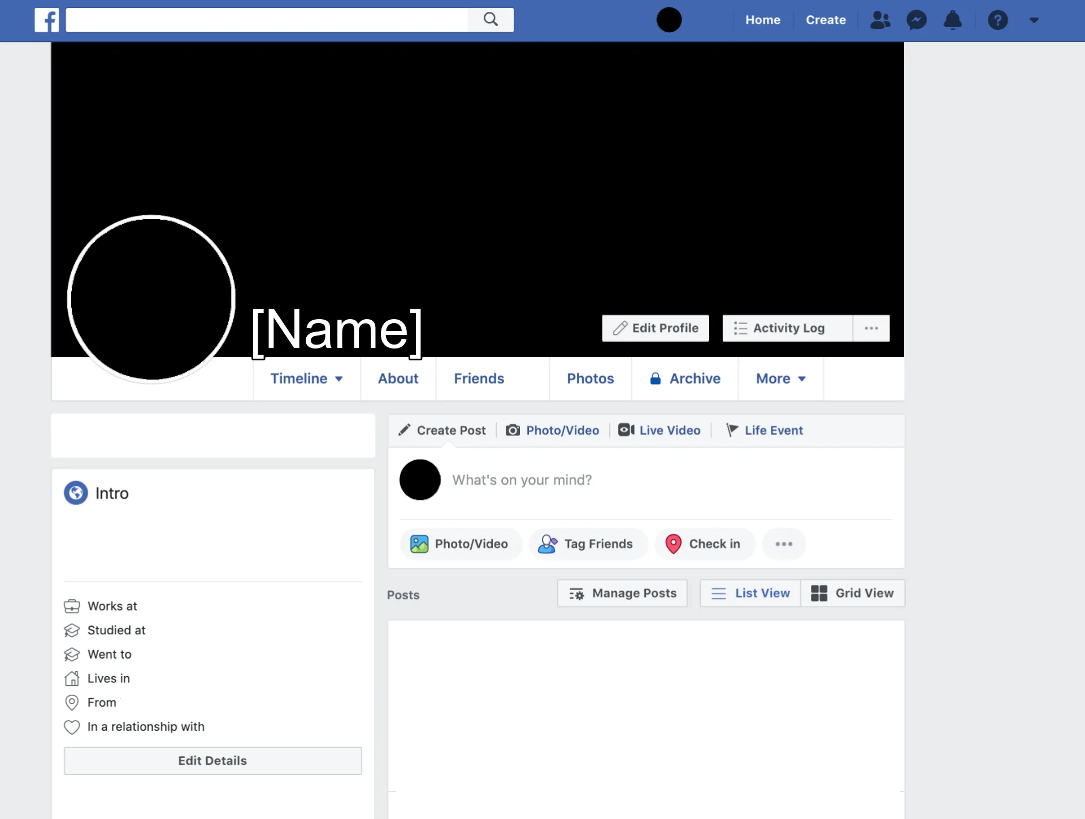
Task: Open Messenger from the top bar
Action: [916, 20]
